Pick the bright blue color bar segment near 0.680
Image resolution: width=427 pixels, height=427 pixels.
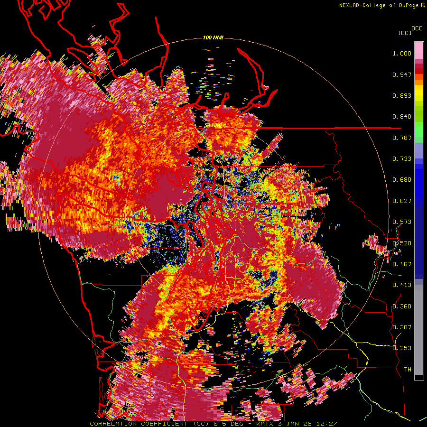point(419,181)
